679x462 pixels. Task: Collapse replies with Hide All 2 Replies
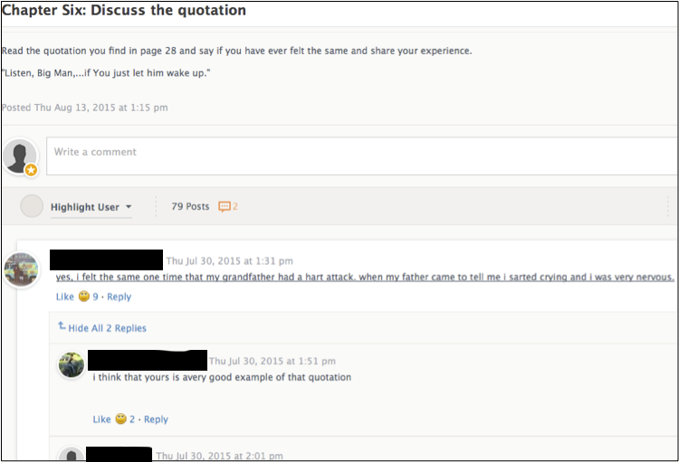click(x=107, y=328)
